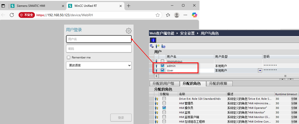Open the browser three-dot menu

pos(185,15)
